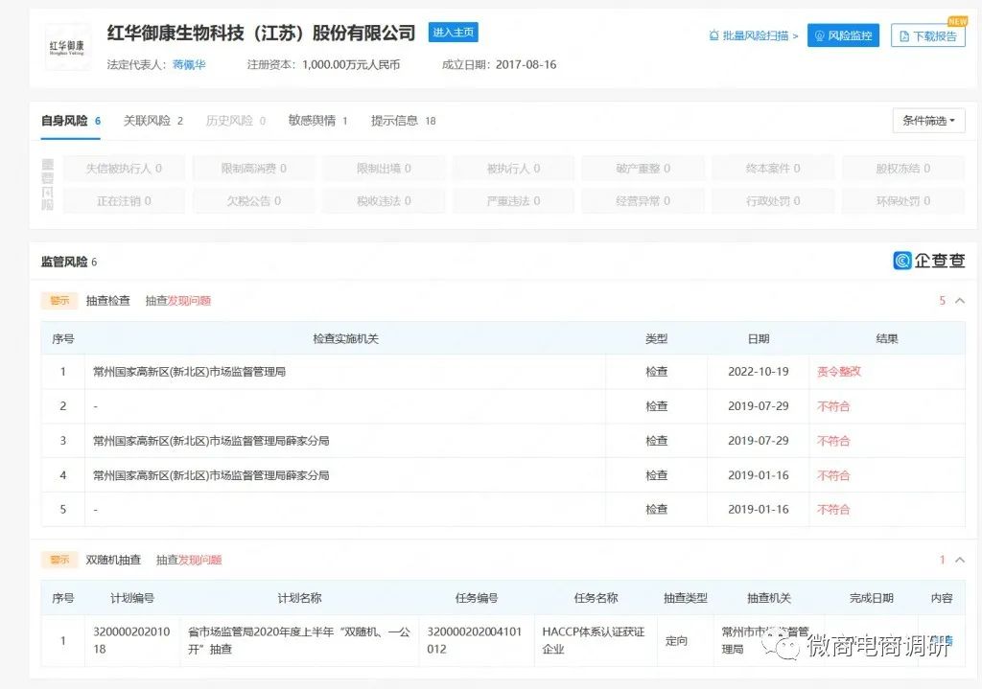
Task: Click the 警示 tag beside 双随机抽查
Action: 59,560
